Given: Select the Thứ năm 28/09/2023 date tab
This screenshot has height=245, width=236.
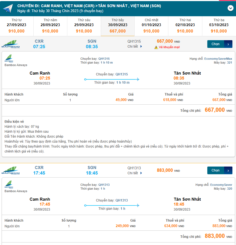Looking at the screenshot, I should point(50,26).
